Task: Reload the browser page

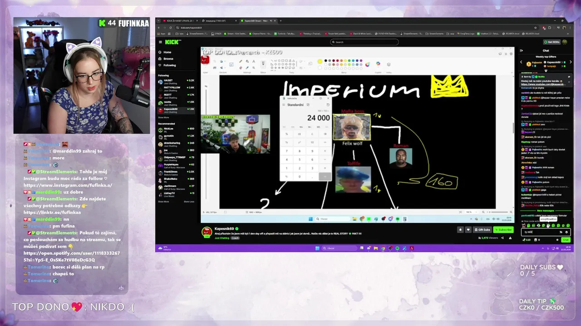Action: tap(171, 28)
